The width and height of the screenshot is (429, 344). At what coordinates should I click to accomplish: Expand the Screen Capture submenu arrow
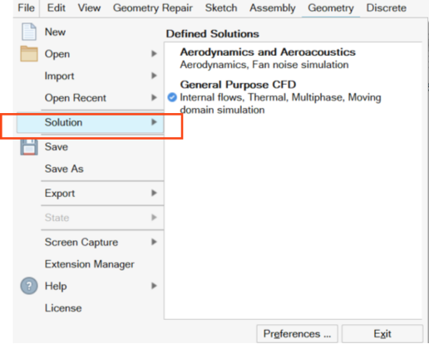pyautogui.click(x=154, y=242)
